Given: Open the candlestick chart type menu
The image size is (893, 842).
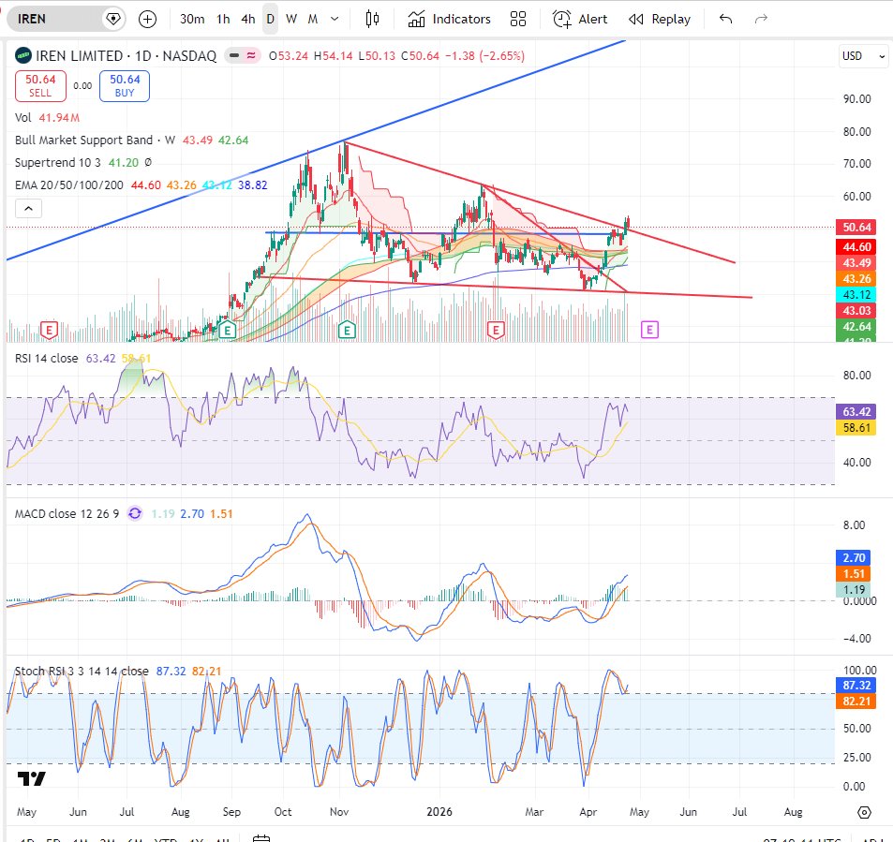Looking at the screenshot, I should [x=372, y=19].
